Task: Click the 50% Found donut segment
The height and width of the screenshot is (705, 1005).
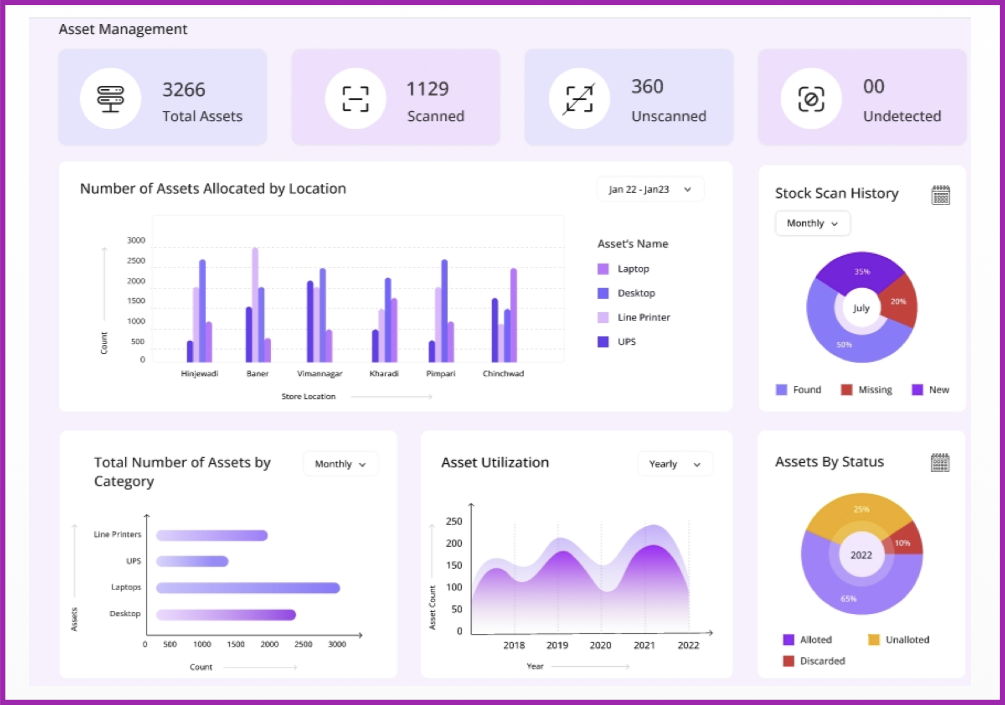Action: click(x=844, y=345)
